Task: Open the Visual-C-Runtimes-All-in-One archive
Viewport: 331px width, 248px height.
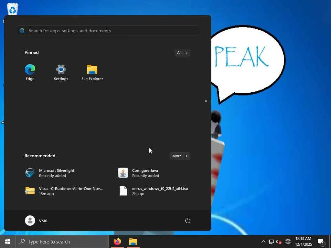Action: (64, 191)
